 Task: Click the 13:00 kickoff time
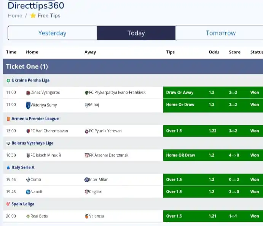click(x=11, y=131)
